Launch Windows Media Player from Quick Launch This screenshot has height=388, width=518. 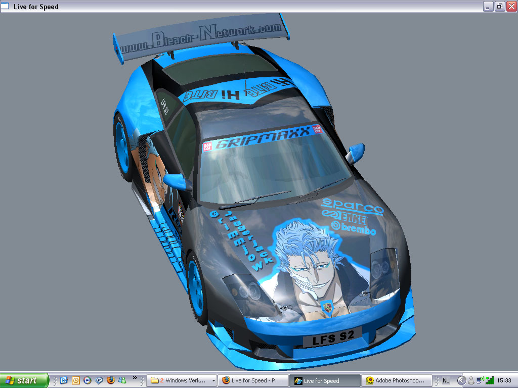(x=87, y=380)
